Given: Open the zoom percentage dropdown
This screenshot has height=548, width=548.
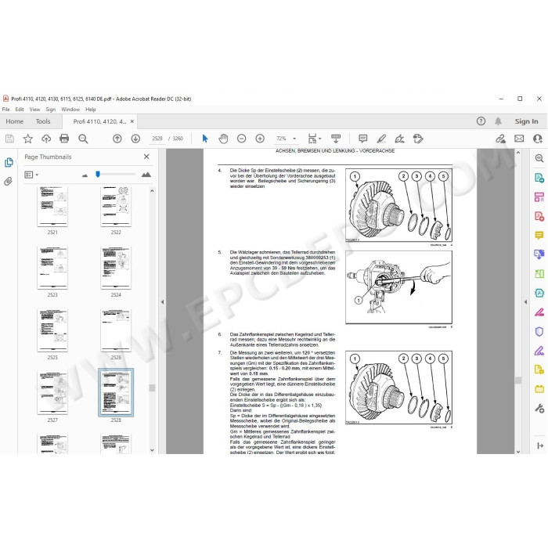Looking at the screenshot, I should [x=294, y=139].
